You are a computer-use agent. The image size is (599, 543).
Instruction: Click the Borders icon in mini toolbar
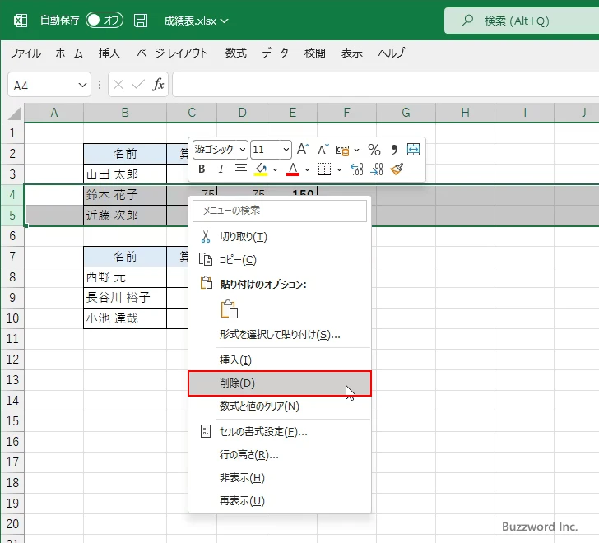coord(324,169)
